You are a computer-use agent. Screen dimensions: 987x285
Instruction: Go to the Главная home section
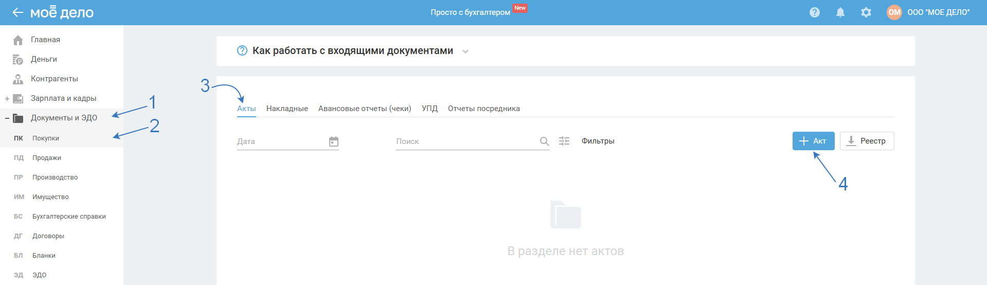coord(45,40)
